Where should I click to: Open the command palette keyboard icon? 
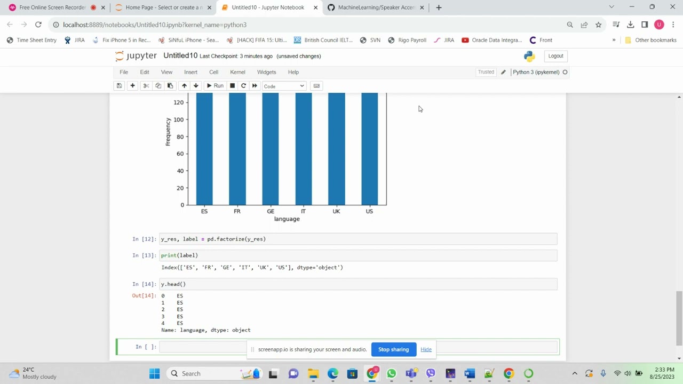[316, 86]
